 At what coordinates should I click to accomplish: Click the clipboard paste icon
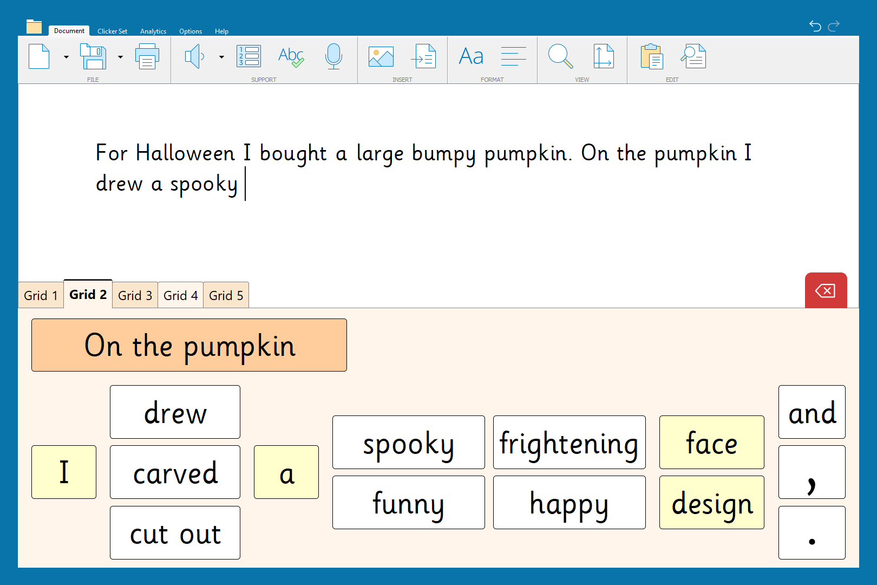coord(651,56)
